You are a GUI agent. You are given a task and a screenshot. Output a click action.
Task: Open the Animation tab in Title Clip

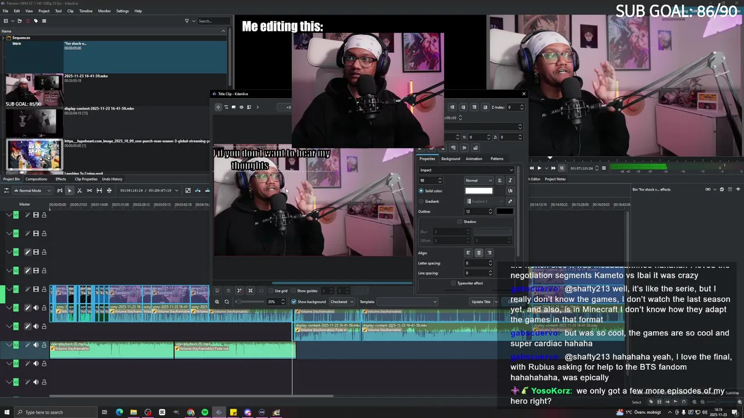(474, 158)
